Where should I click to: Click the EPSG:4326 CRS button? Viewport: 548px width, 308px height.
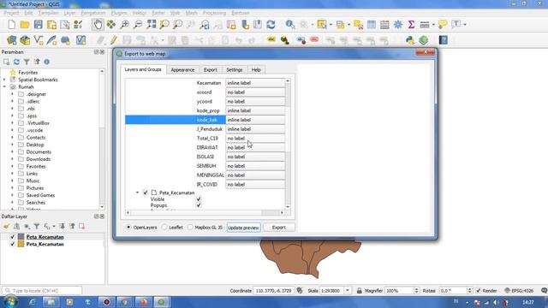click(x=519, y=291)
